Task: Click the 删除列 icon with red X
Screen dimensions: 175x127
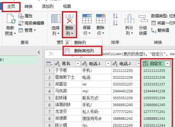Action: [69, 19]
